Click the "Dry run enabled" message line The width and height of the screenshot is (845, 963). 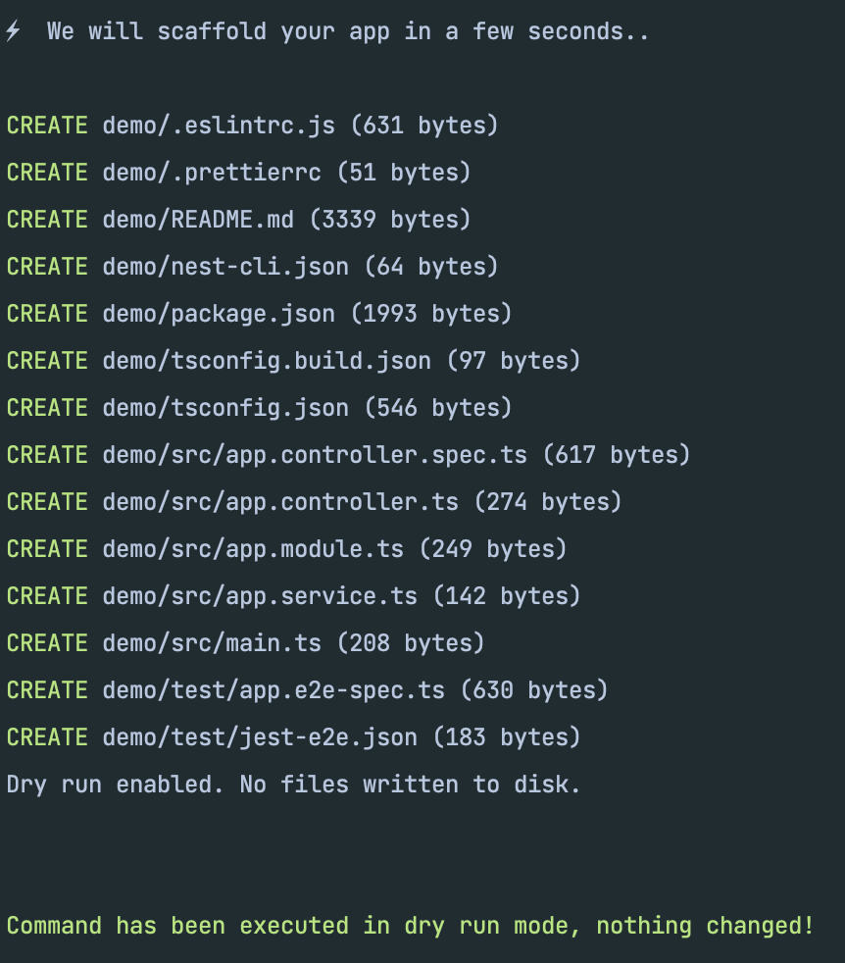(x=294, y=785)
